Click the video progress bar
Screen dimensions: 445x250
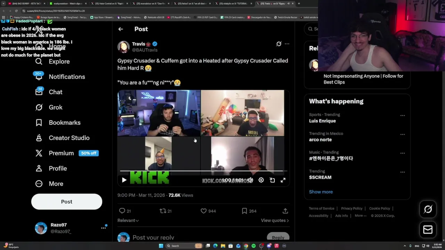pyautogui.click(x=203, y=171)
